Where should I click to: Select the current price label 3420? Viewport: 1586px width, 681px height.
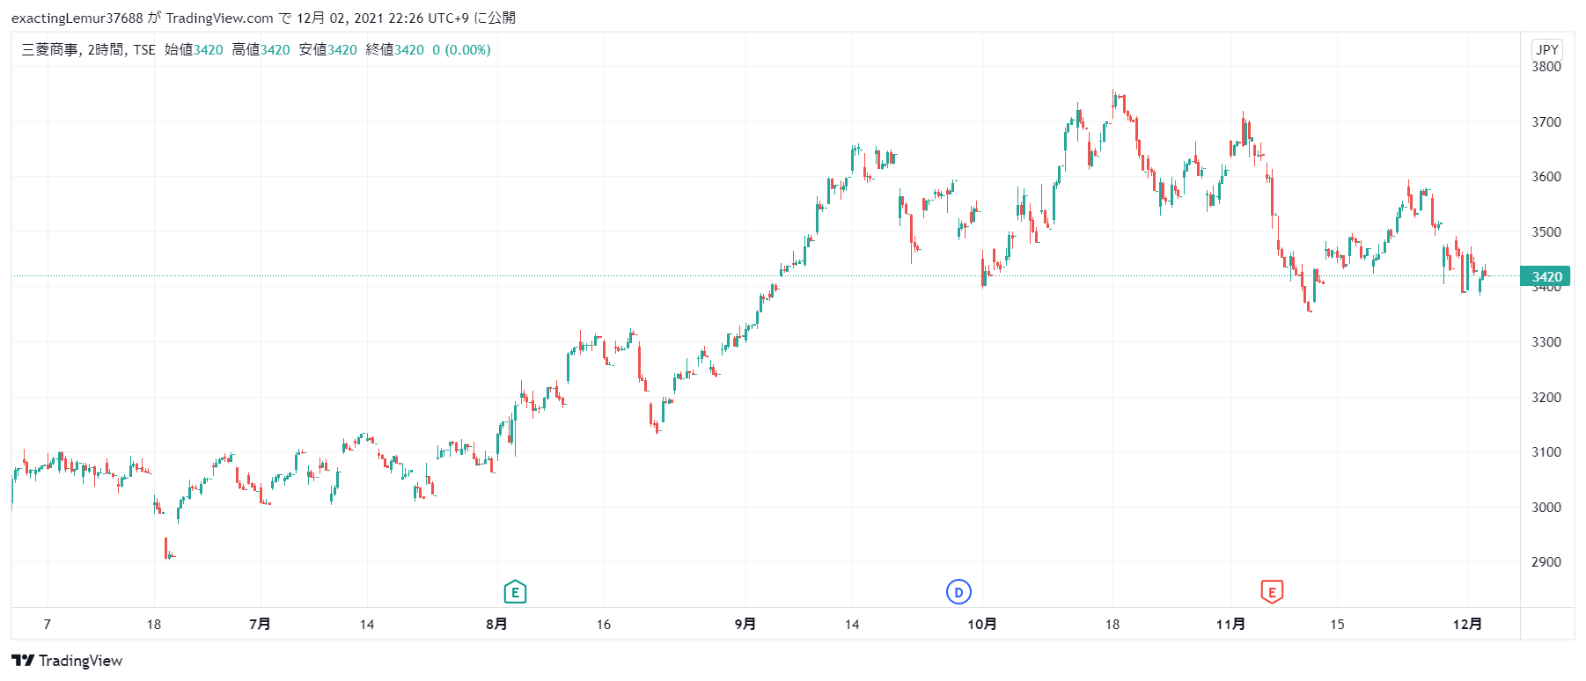(x=1546, y=276)
